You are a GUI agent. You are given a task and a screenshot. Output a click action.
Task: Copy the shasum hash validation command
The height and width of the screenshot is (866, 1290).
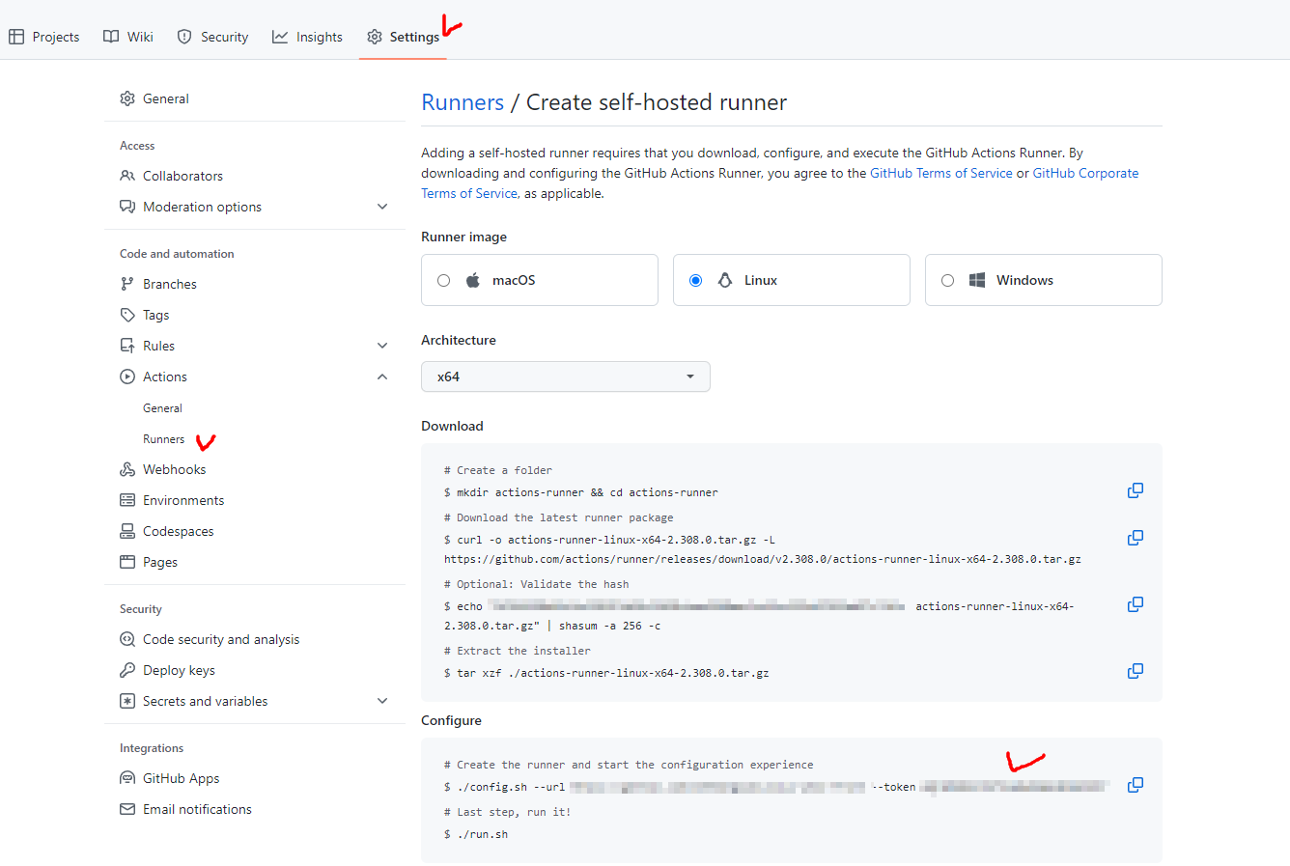tap(1136, 604)
